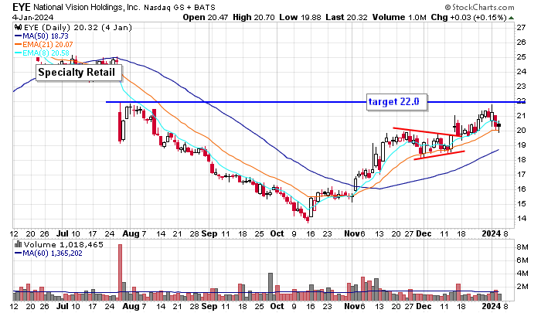Click the candlestick icon beside EYE (Daily)
Screen dimensions: 541x313
pos(19,28)
